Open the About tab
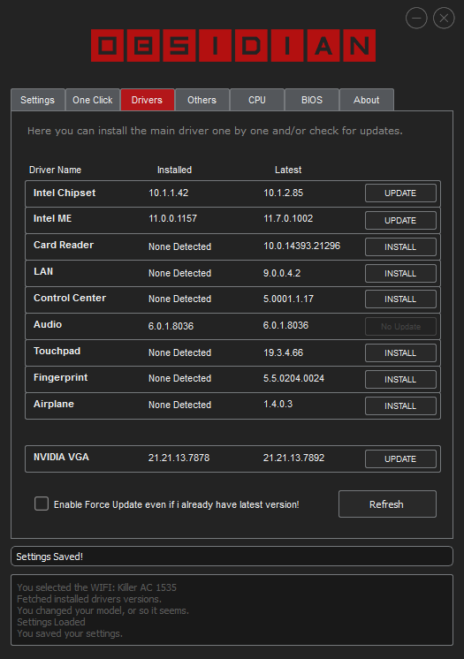Image resolution: width=464 pixels, height=659 pixels. click(x=367, y=100)
